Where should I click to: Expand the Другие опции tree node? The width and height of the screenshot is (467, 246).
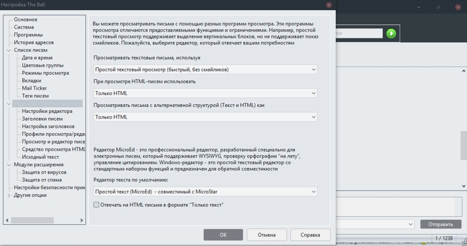pyautogui.click(x=9, y=195)
